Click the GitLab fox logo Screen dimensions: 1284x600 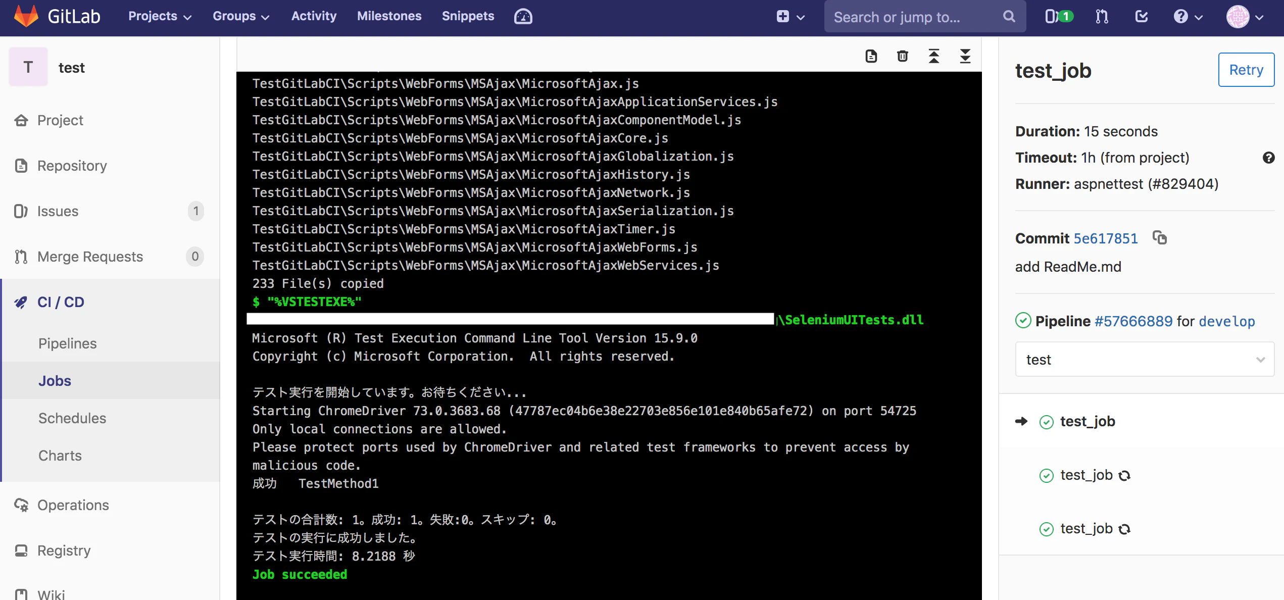point(26,16)
